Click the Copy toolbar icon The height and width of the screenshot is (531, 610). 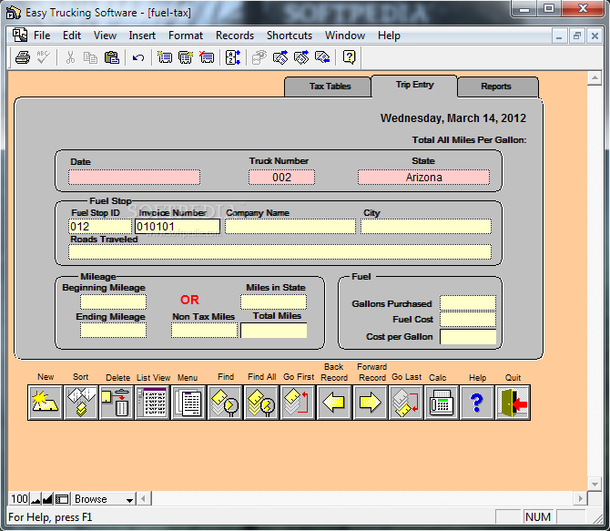pyautogui.click(x=91, y=57)
